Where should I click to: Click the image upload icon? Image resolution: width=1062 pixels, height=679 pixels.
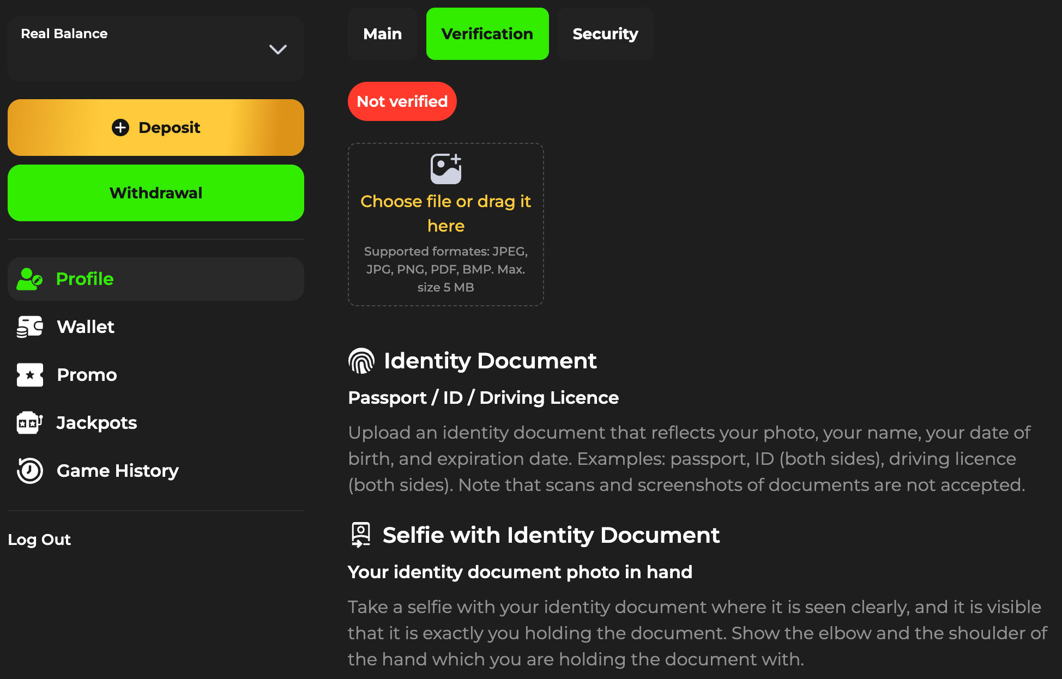pyautogui.click(x=446, y=169)
